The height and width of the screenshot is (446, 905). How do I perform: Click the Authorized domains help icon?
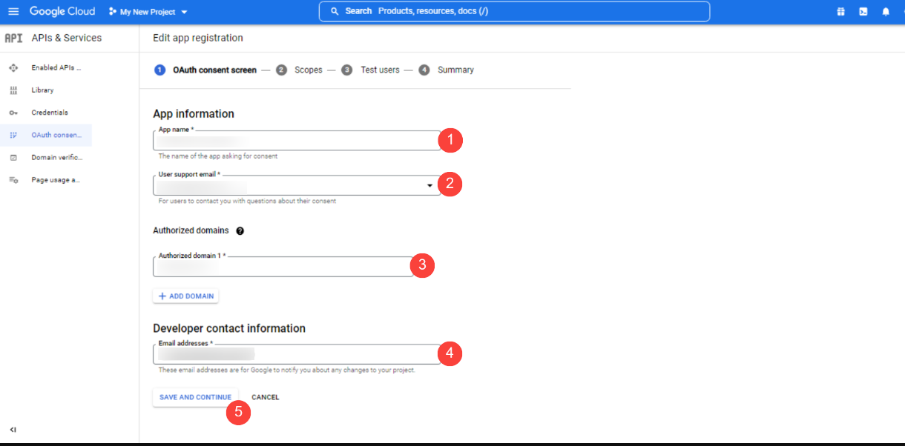click(x=240, y=230)
